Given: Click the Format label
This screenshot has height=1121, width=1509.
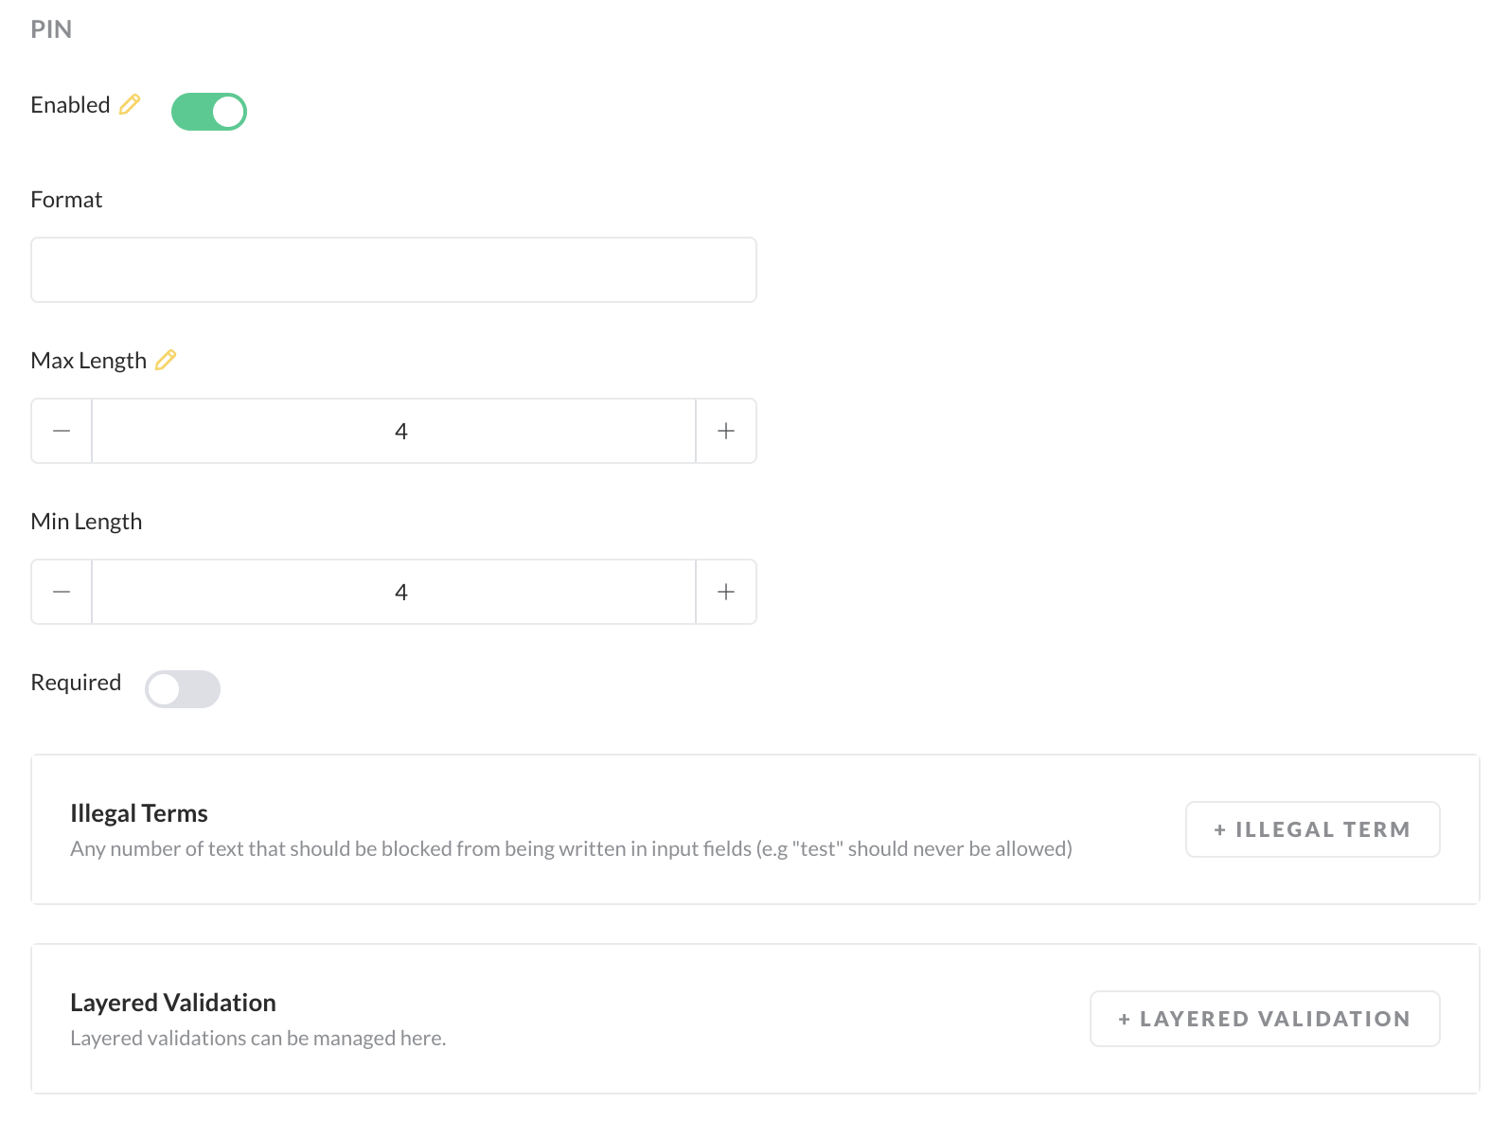Looking at the screenshot, I should (x=66, y=200).
